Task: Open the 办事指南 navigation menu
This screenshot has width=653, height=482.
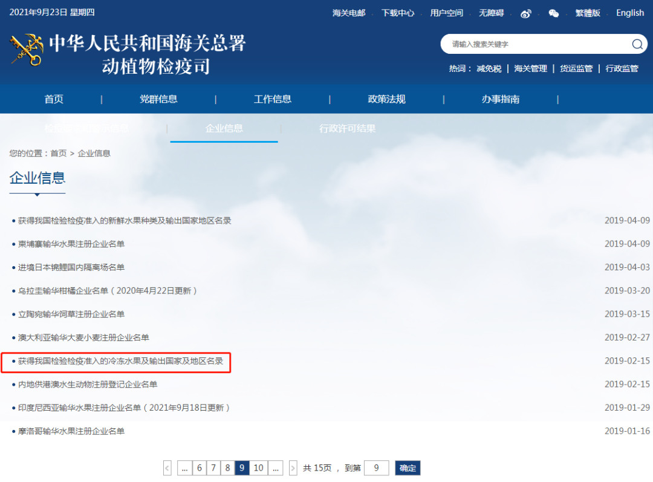Action: point(498,99)
